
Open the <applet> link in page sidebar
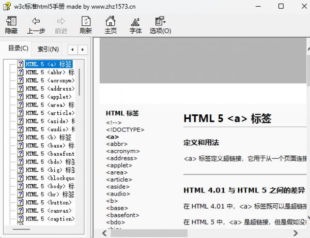pyautogui.click(x=119, y=166)
